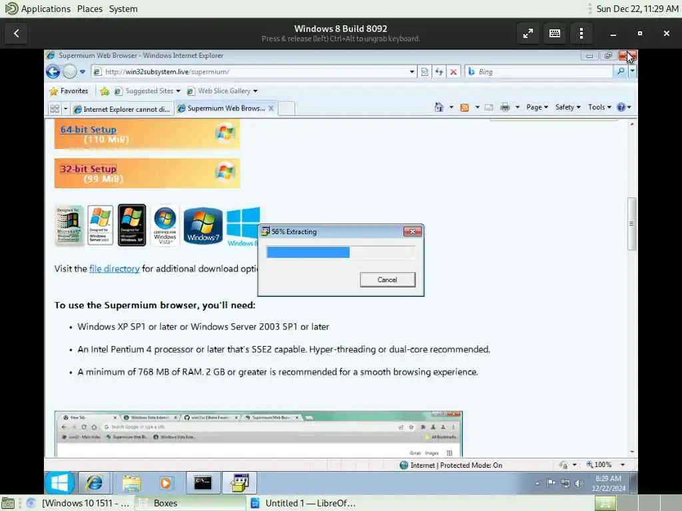Click the extraction progress bar
Viewport: 682px width, 511px height.
[x=340, y=252]
